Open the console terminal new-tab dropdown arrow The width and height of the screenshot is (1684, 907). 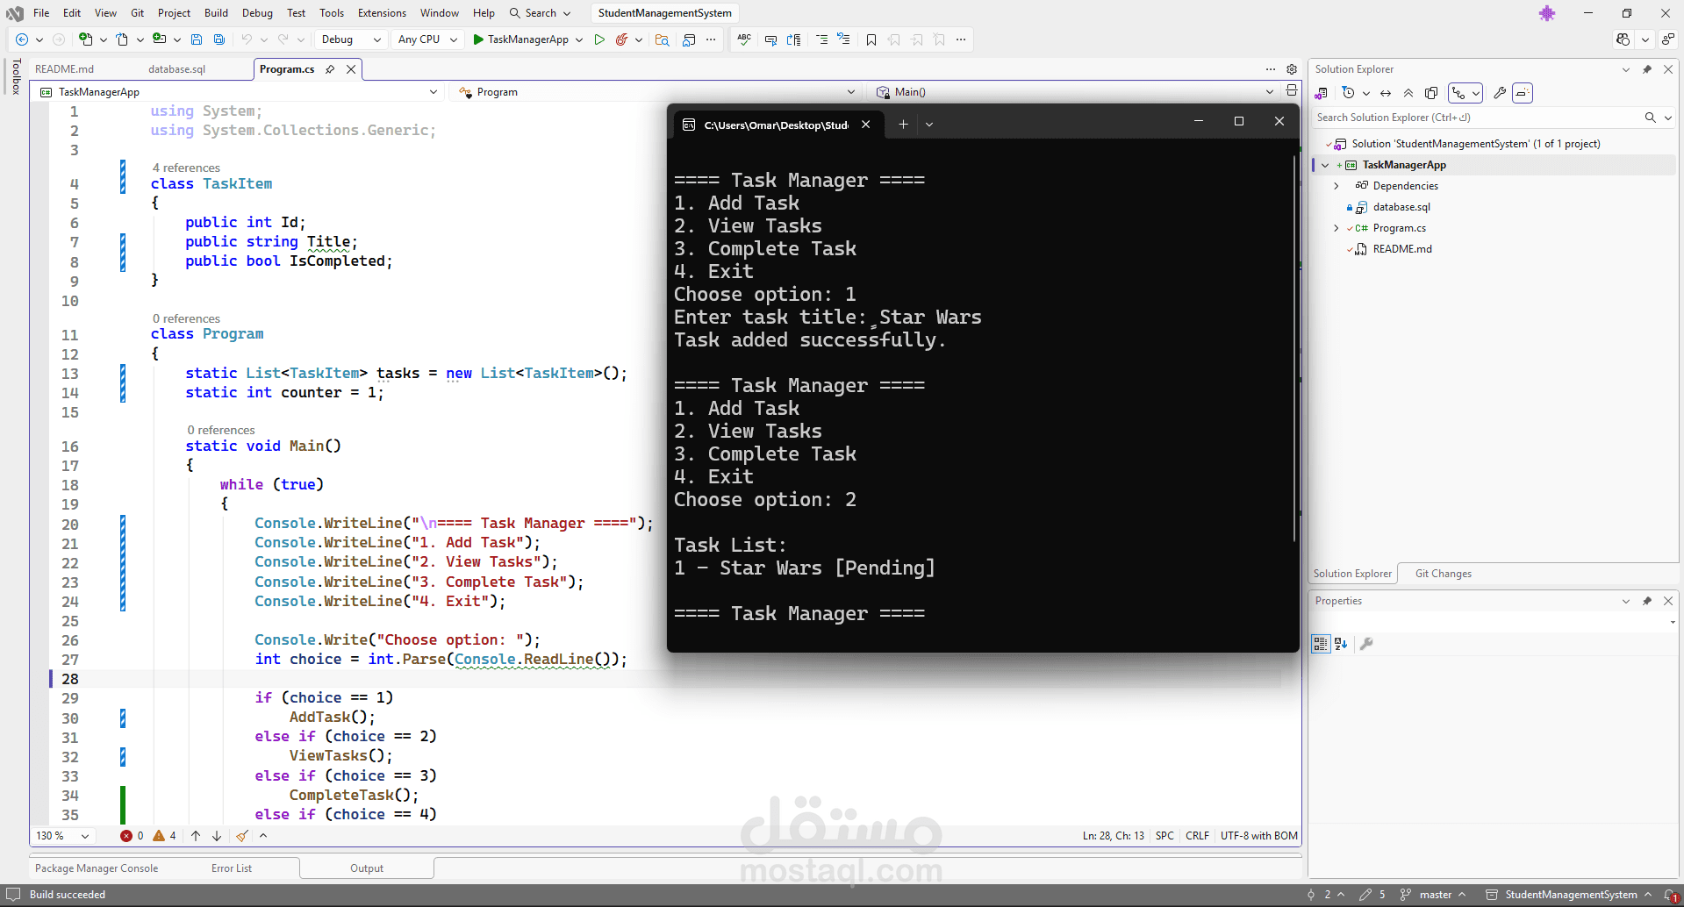coord(929,125)
